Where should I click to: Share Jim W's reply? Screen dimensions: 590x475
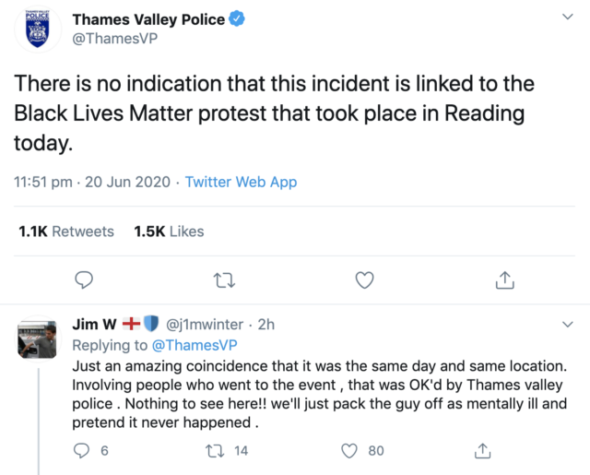click(x=481, y=451)
